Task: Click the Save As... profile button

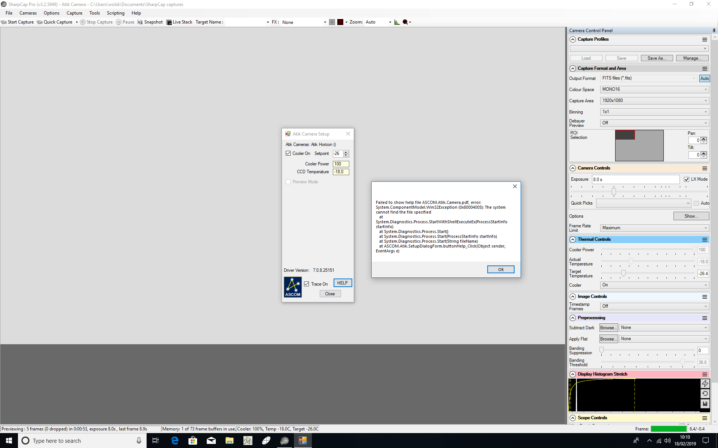Action: [x=657, y=58]
